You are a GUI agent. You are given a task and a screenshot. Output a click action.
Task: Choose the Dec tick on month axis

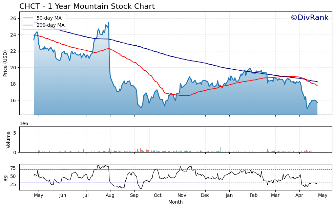coord(205,195)
